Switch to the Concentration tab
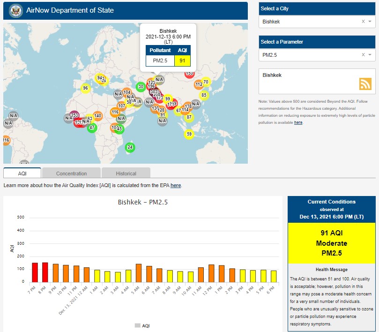 (71, 173)
